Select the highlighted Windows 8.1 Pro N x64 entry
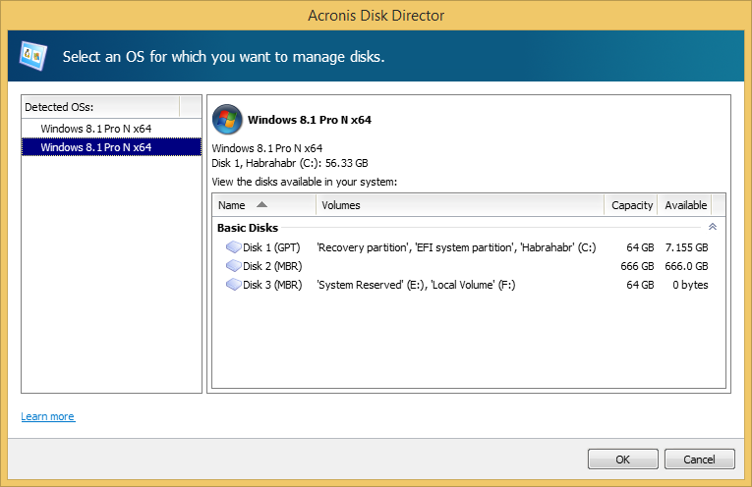Viewport: 752px width, 487px height. pyautogui.click(x=95, y=147)
